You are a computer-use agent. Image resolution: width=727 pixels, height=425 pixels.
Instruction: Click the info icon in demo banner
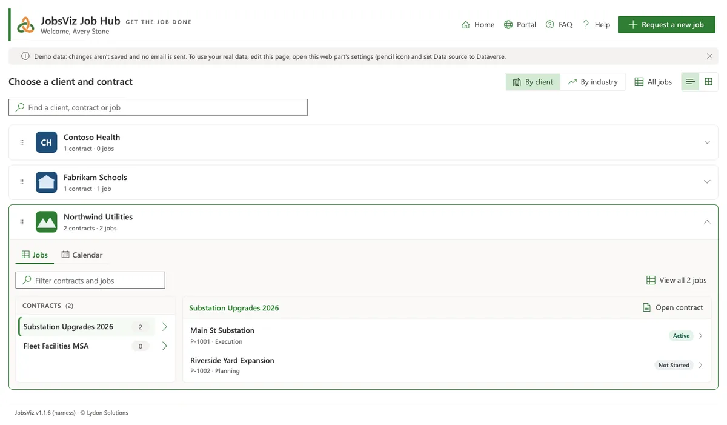click(25, 56)
